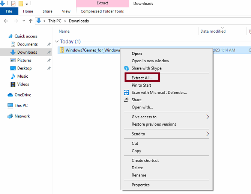Image resolution: width=251 pixels, height=194 pixels.
Task: Go up one folder level arrow
Action: (x=30, y=21)
